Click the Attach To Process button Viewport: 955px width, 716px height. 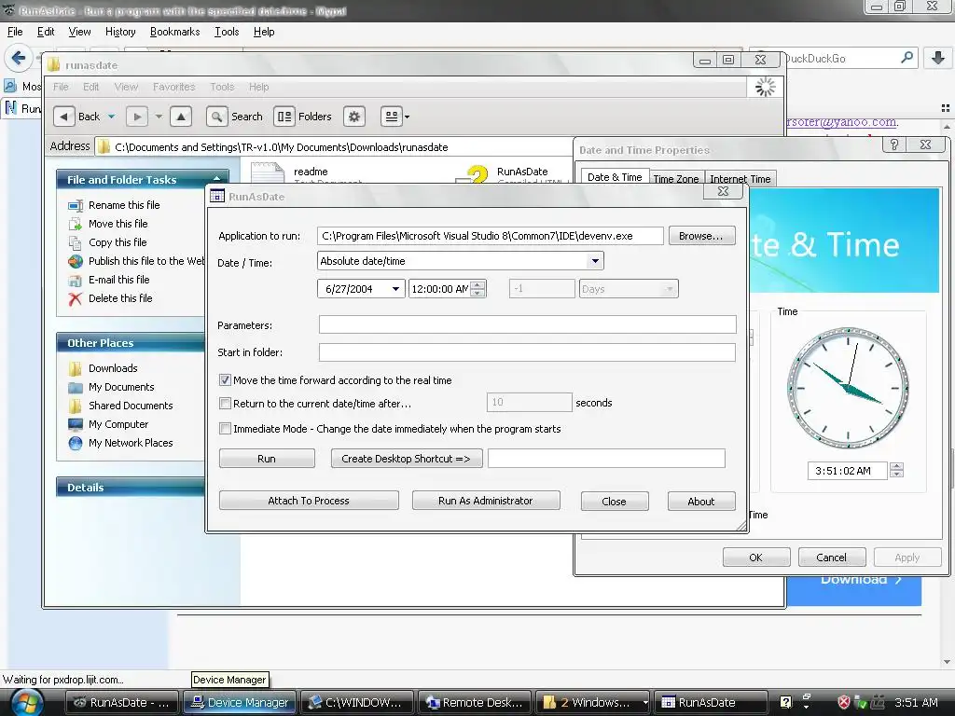coord(309,501)
